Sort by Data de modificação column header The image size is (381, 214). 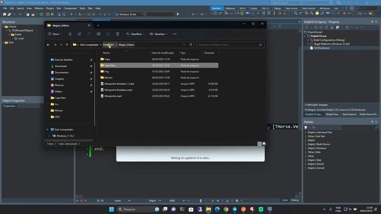pos(163,53)
